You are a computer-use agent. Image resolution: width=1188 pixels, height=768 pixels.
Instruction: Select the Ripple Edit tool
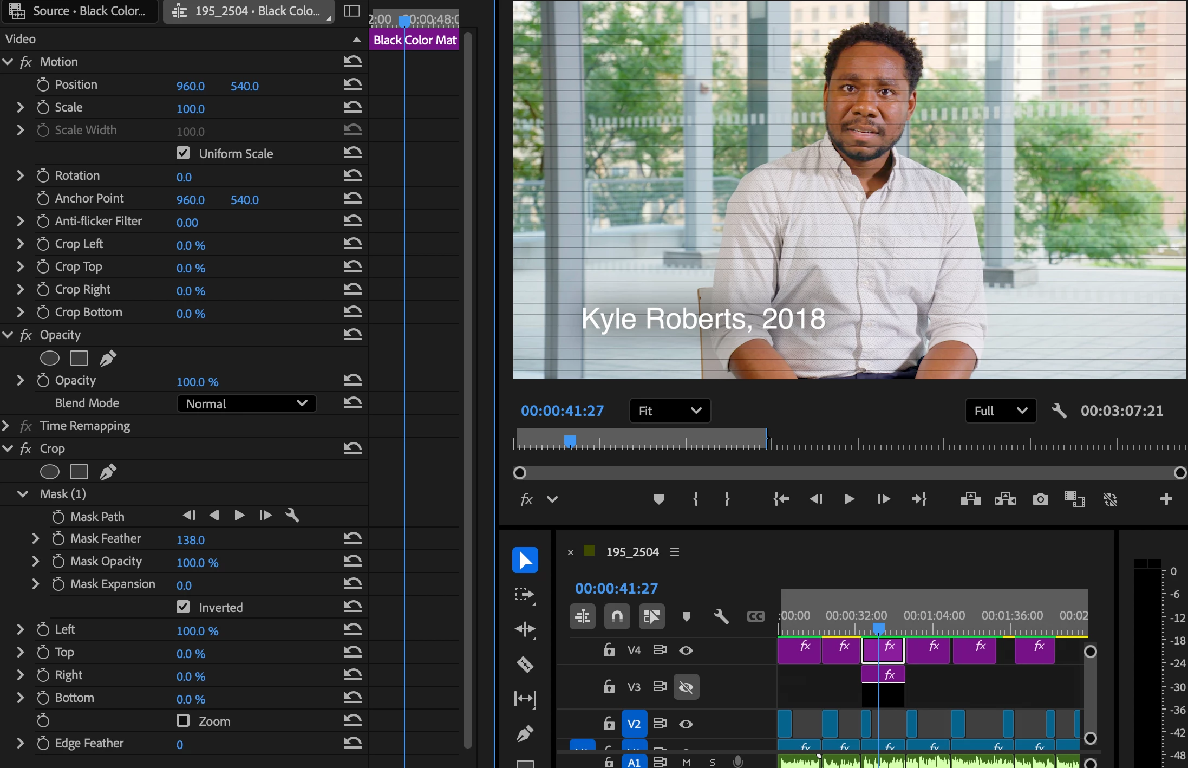(x=525, y=629)
